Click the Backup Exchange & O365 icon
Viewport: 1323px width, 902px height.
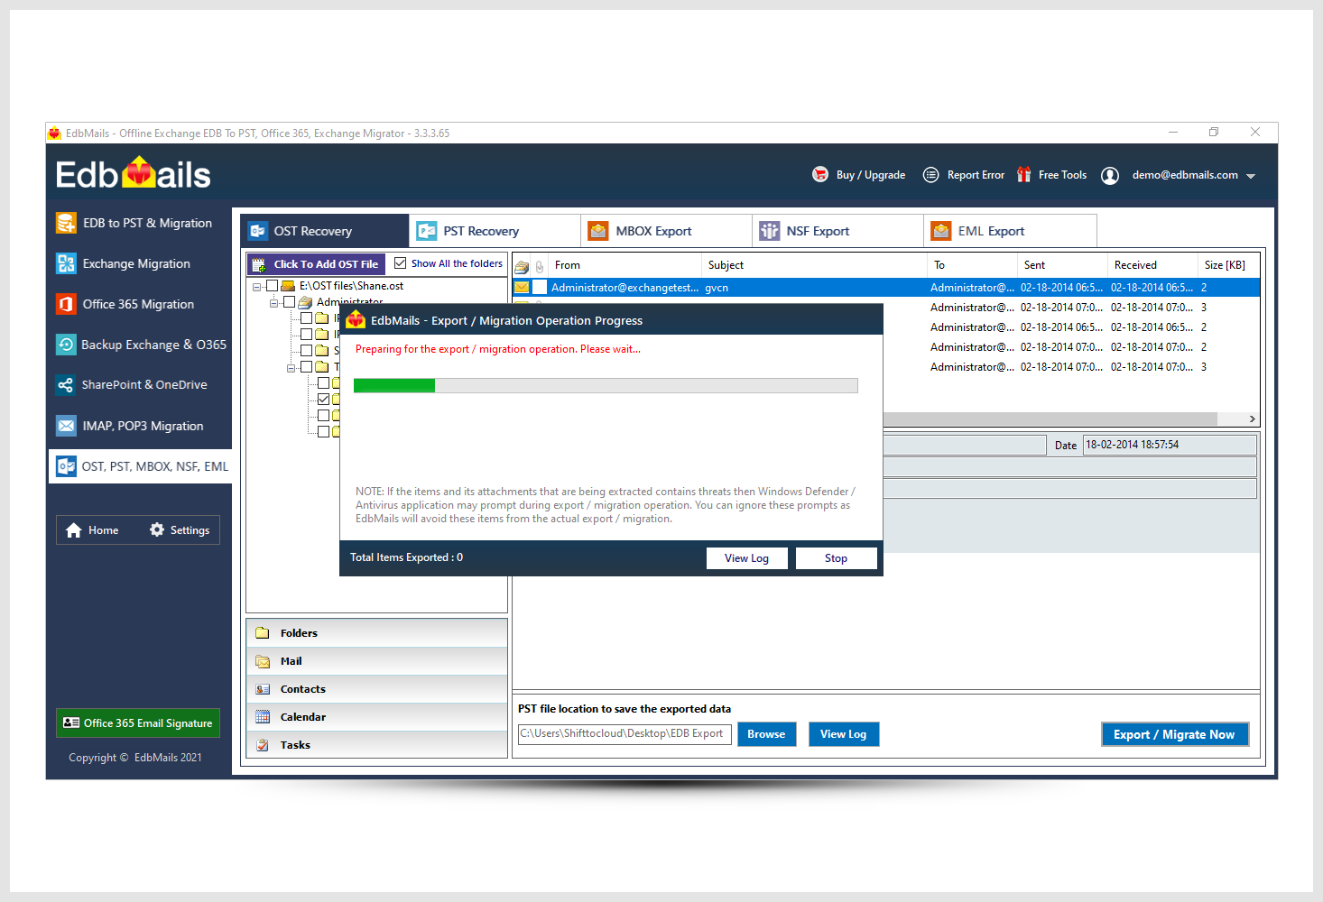tap(66, 345)
